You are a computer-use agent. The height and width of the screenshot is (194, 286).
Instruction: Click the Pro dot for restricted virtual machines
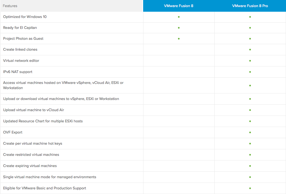250,155
